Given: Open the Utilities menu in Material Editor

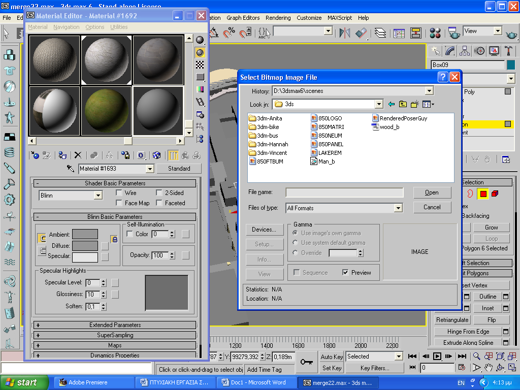Looking at the screenshot, I should coord(119,27).
